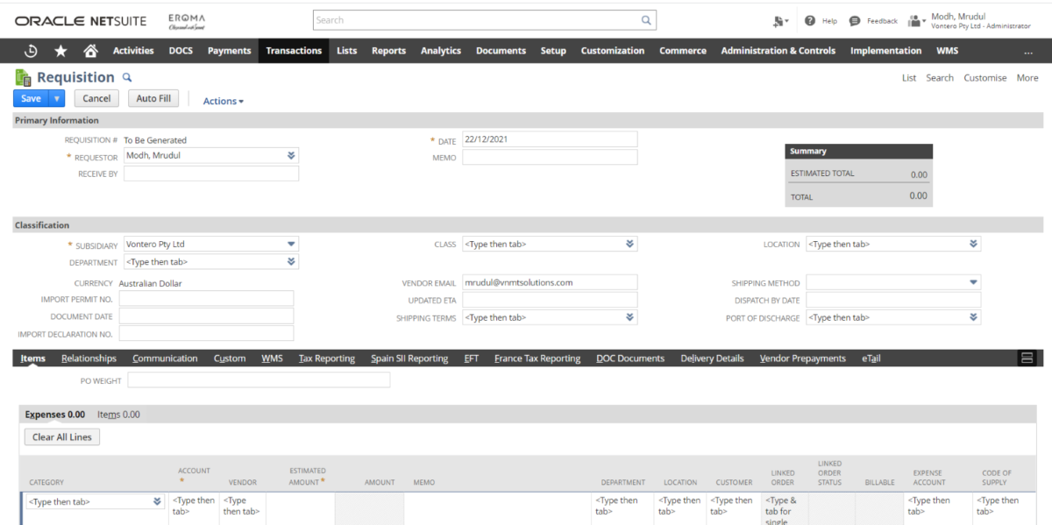Click the Requisition page search magnifier icon
1052x525 pixels.
pyautogui.click(x=125, y=77)
